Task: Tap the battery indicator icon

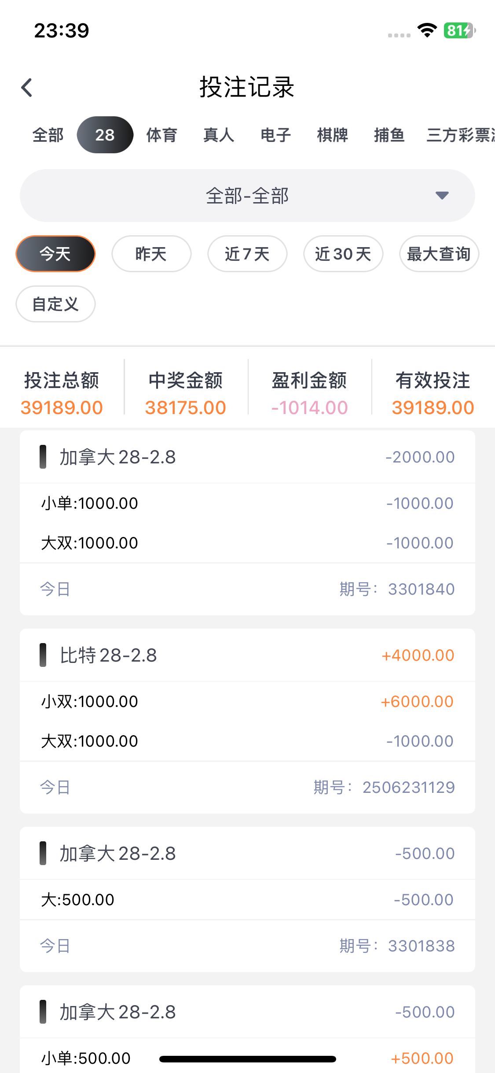Action: [459, 30]
